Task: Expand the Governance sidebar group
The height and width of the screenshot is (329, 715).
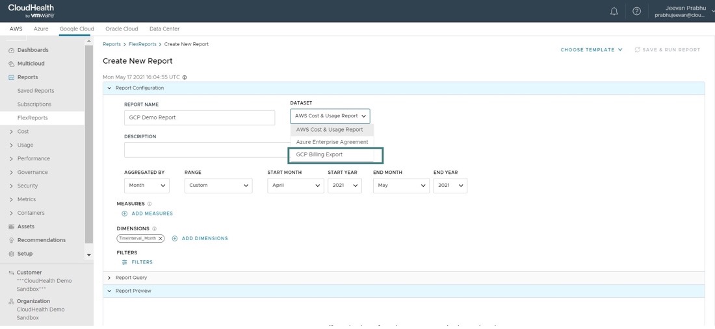Action: [x=12, y=173]
